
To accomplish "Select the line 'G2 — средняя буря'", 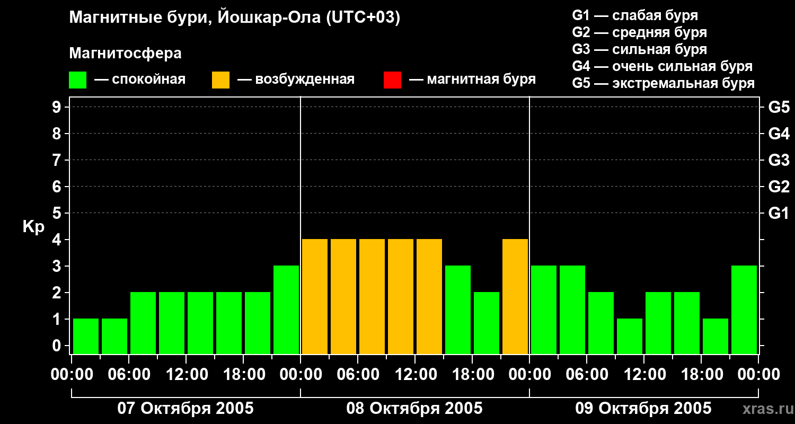I will 640,32.
